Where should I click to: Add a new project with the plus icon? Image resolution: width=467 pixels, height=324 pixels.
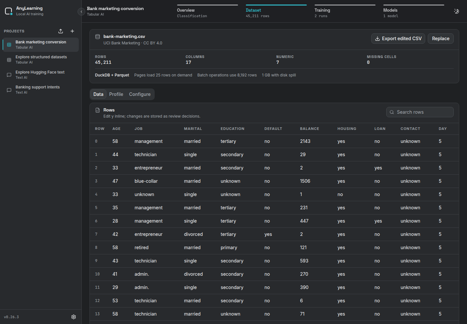tap(72, 31)
